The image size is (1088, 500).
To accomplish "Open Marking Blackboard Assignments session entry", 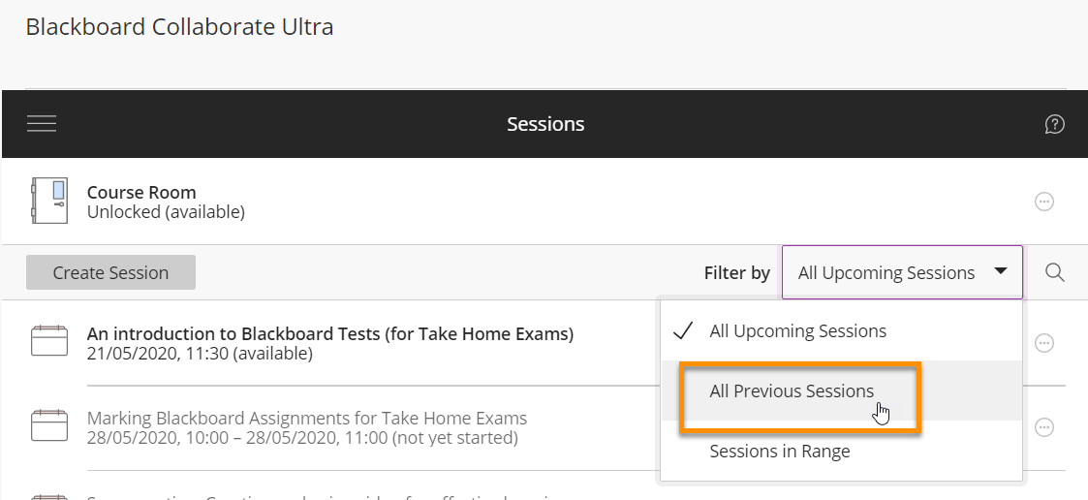I will click(x=307, y=419).
